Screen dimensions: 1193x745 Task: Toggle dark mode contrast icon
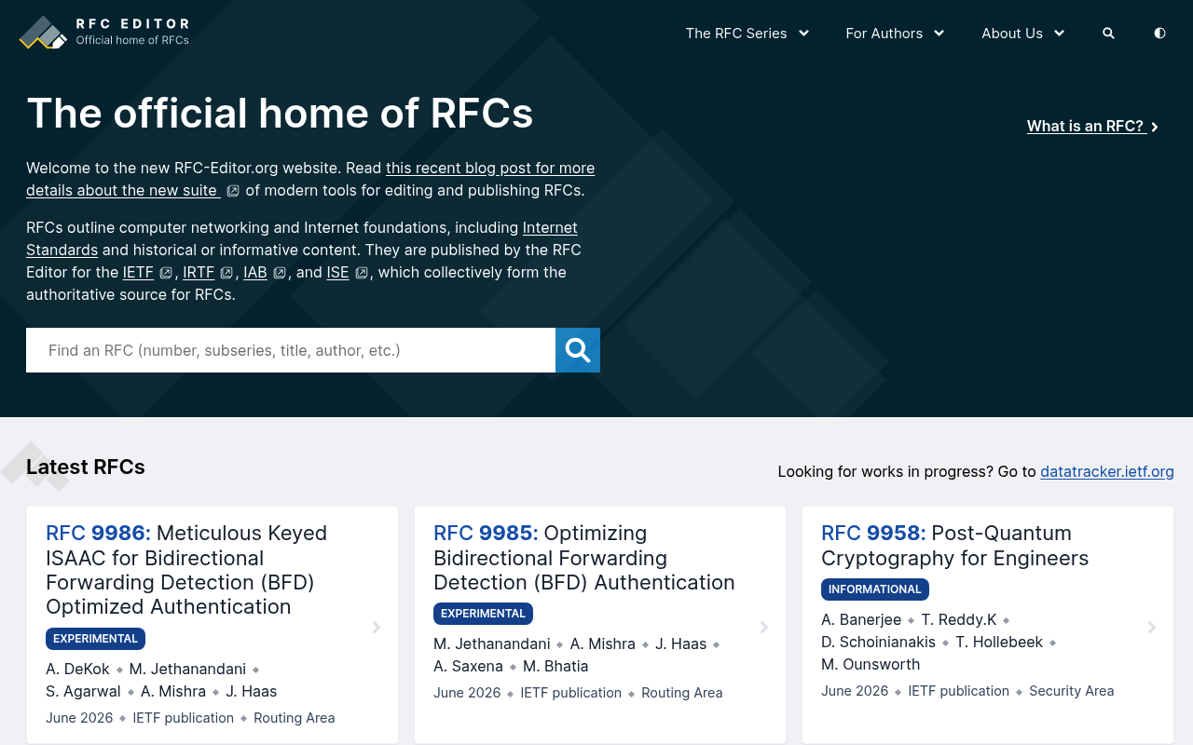(1159, 34)
